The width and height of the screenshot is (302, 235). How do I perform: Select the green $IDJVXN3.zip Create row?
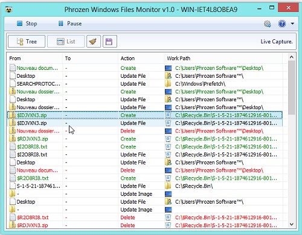click(144, 115)
